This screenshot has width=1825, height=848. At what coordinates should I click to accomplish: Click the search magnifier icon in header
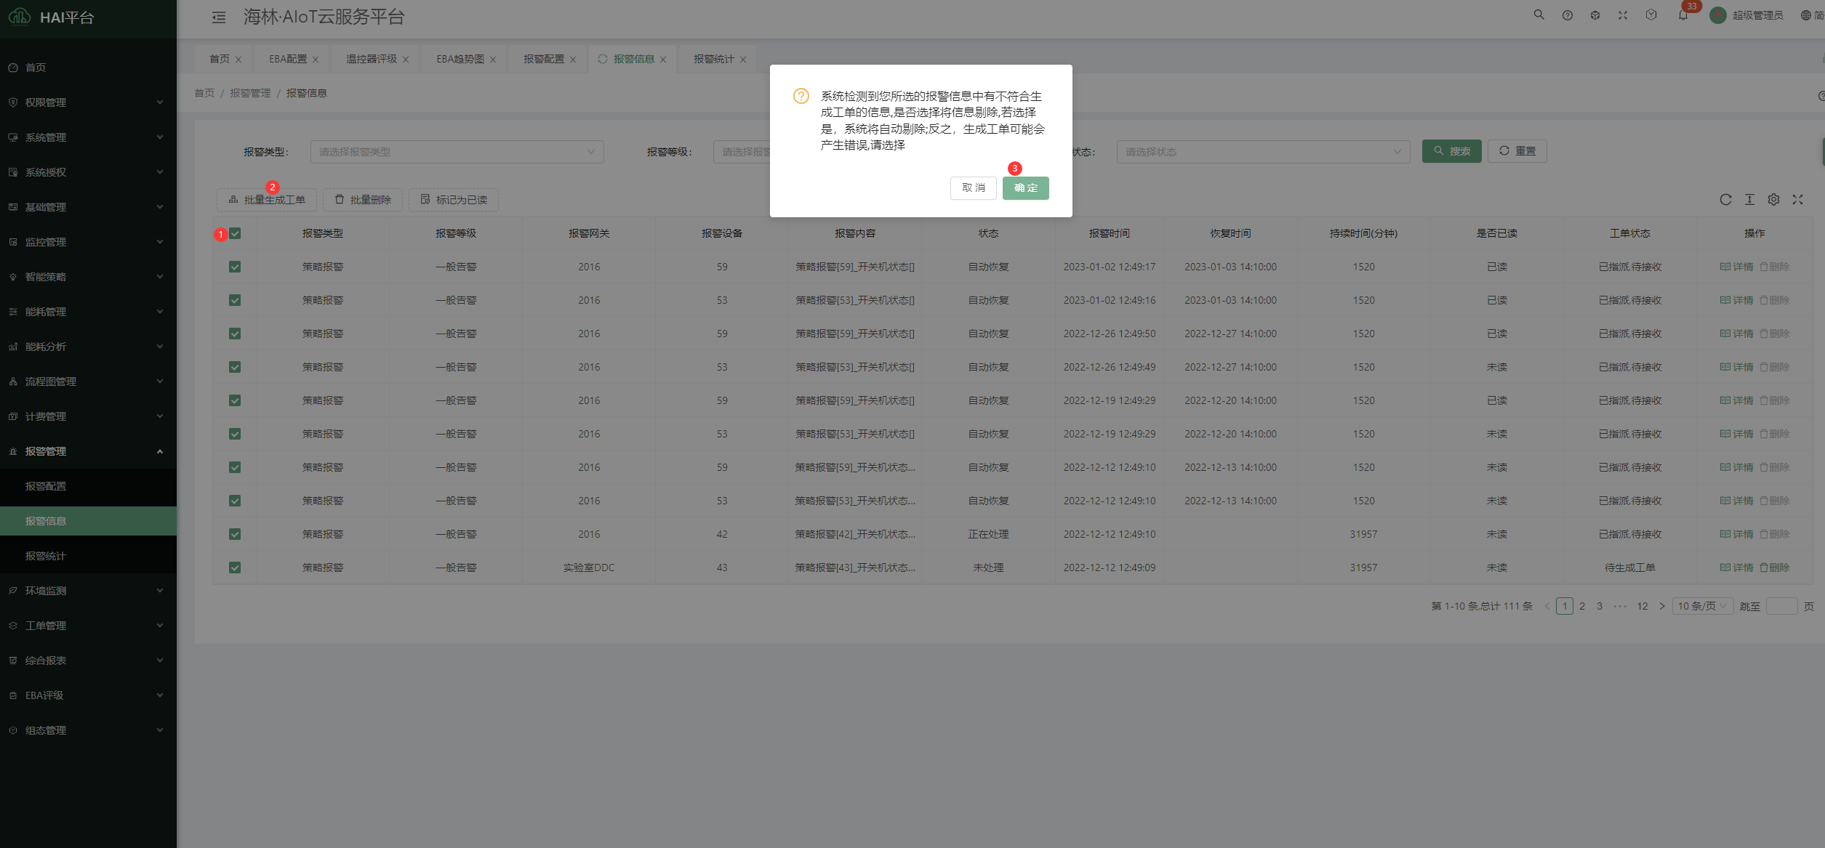(1539, 15)
